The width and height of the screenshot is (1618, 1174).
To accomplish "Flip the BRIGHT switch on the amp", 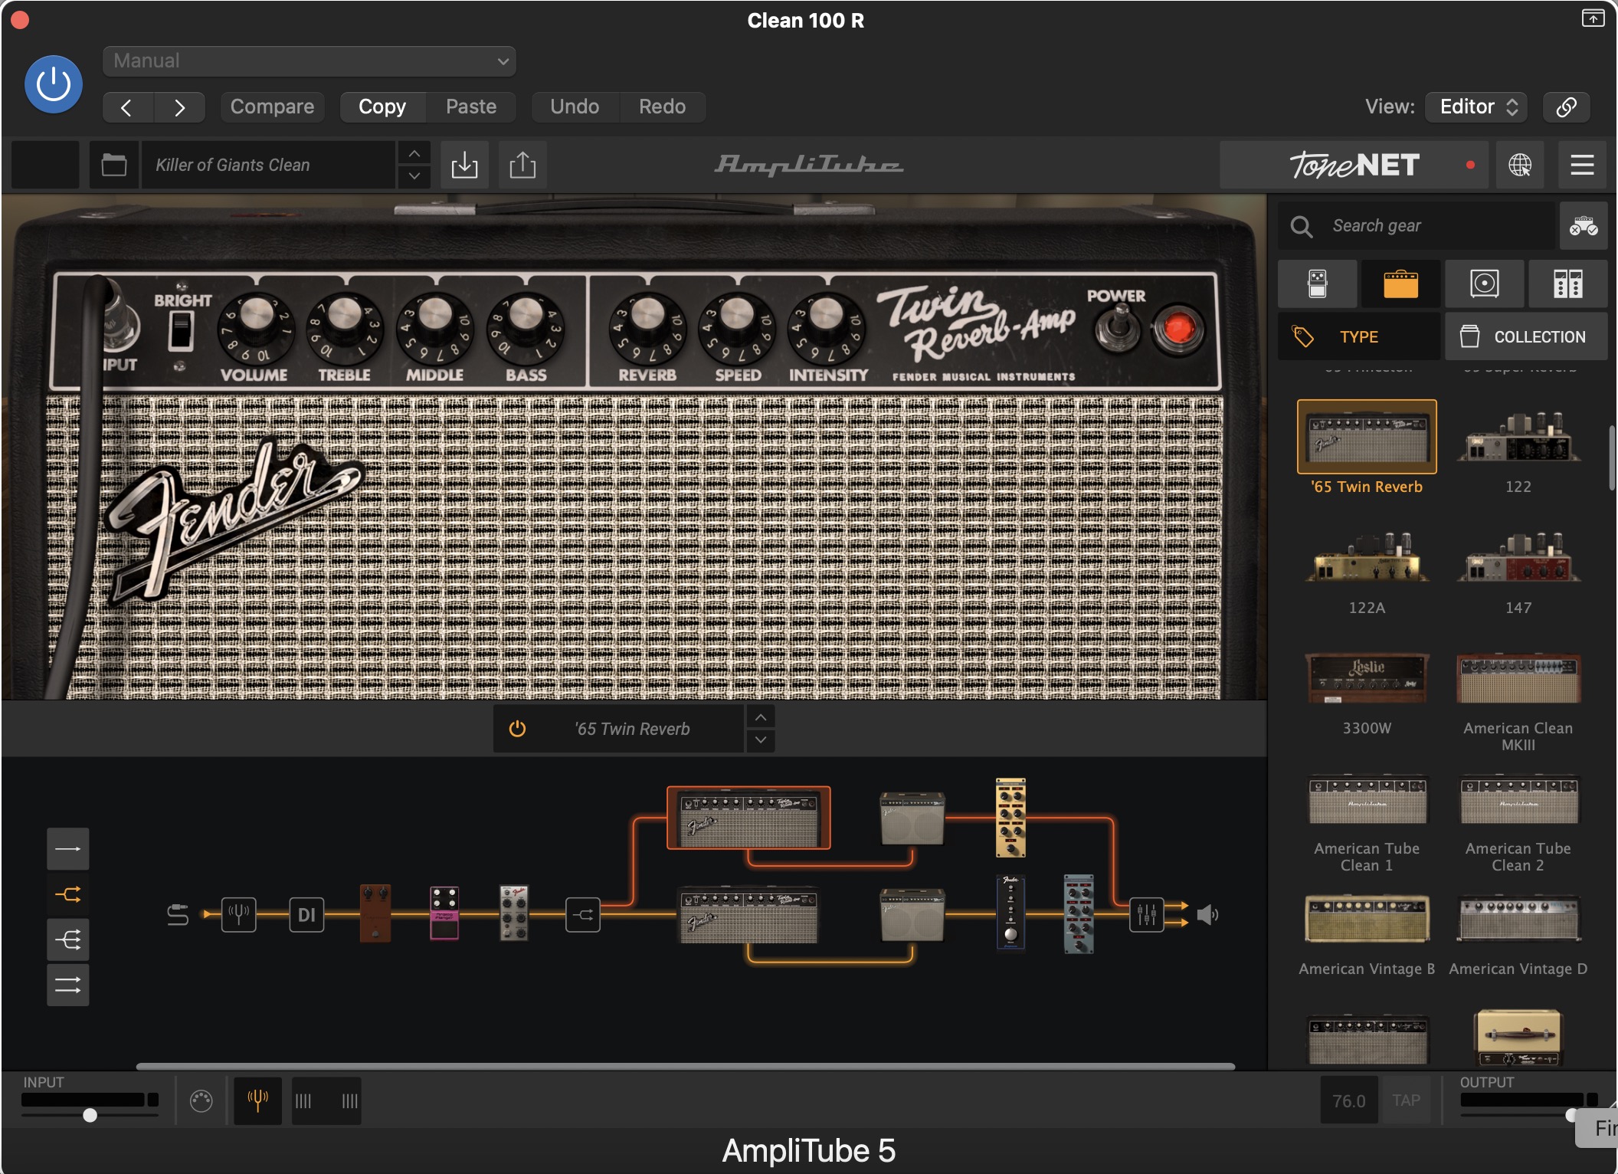I will tap(182, 331).
